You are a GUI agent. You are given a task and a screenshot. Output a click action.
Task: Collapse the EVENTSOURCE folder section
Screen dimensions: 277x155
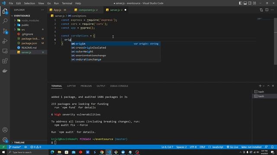click(x=28, y=15)
